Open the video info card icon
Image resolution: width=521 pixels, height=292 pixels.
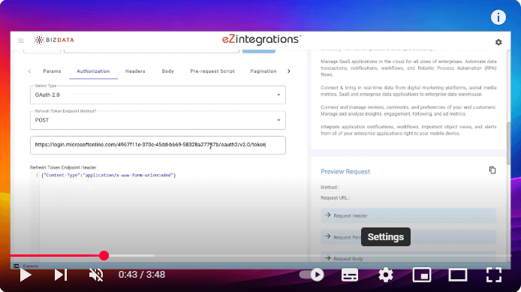pos(498,17)
